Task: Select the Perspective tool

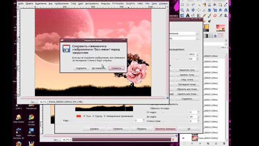Action: click(x=226, y=10)
